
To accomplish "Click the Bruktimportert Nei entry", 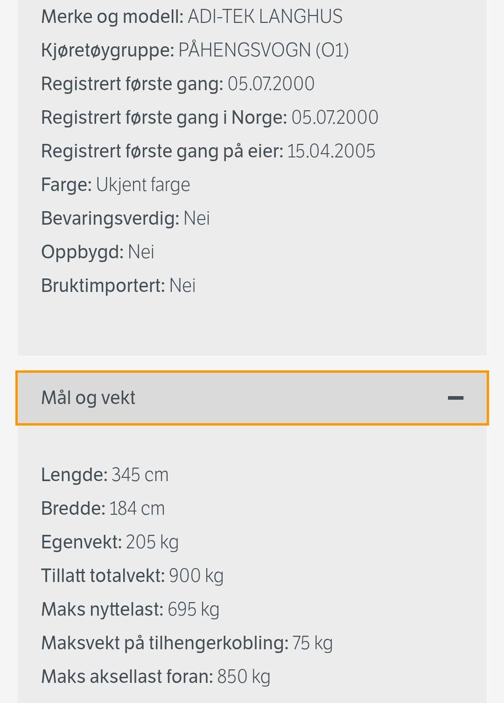I will [118, 286].
